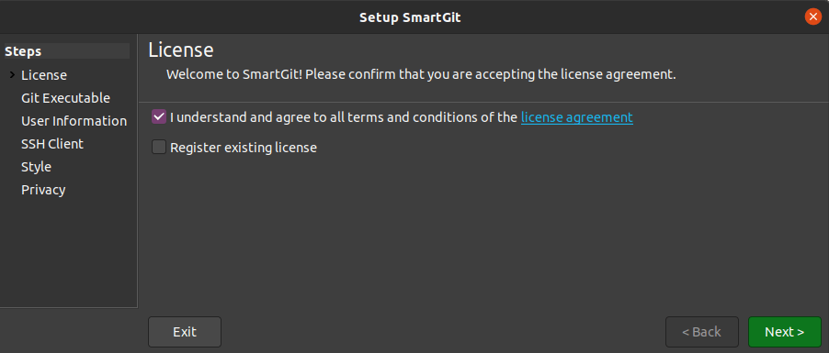Select the User Information step

(74, 121)
